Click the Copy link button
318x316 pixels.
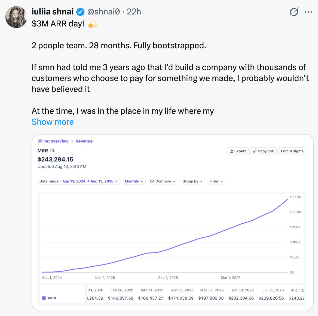tap(263, 151)
